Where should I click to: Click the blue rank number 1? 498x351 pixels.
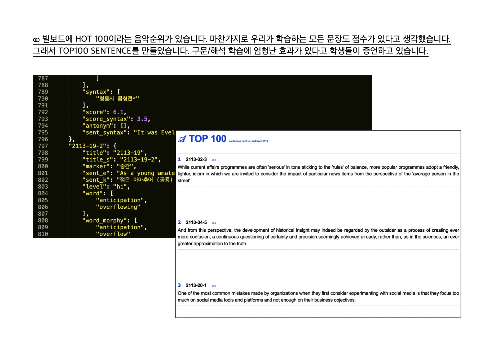point(179,159)
